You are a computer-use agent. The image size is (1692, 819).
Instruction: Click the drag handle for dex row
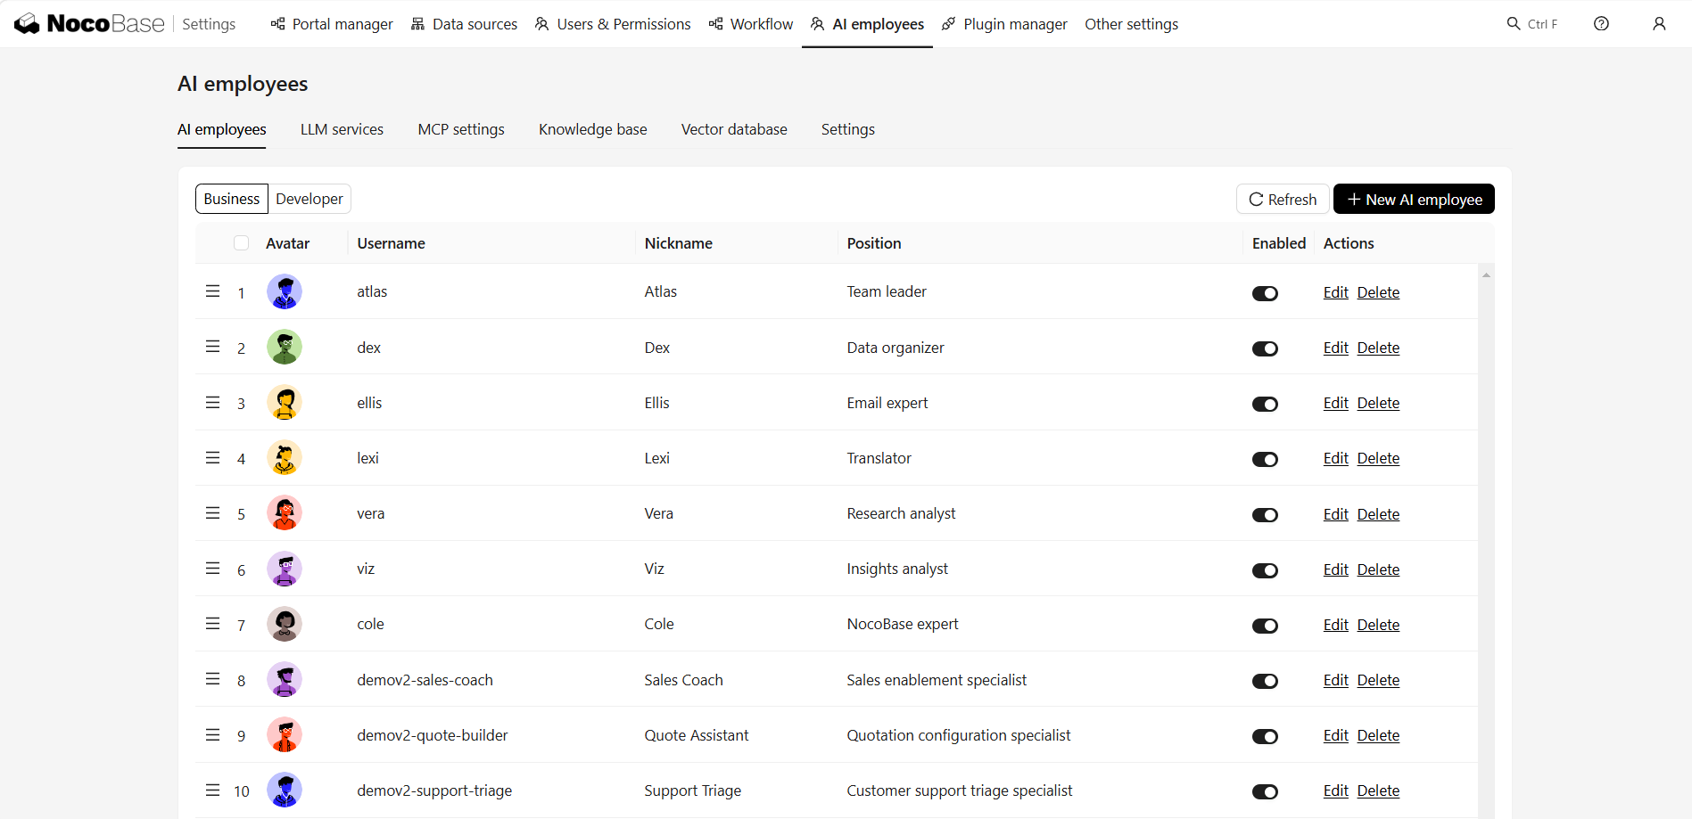[212, 347]
